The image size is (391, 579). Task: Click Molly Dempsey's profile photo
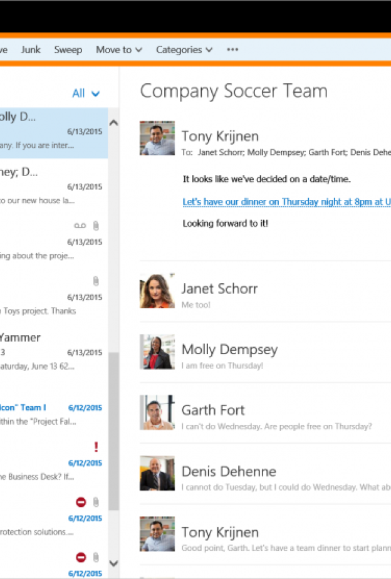point(157,352)
